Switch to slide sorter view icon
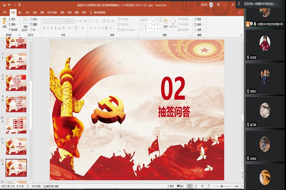The image size is (286, 190). tap(196, 186)
